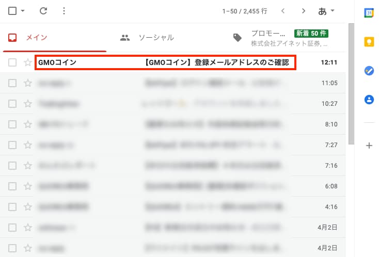
Task: Star the email received at 6:08
Action: point(28,186)
